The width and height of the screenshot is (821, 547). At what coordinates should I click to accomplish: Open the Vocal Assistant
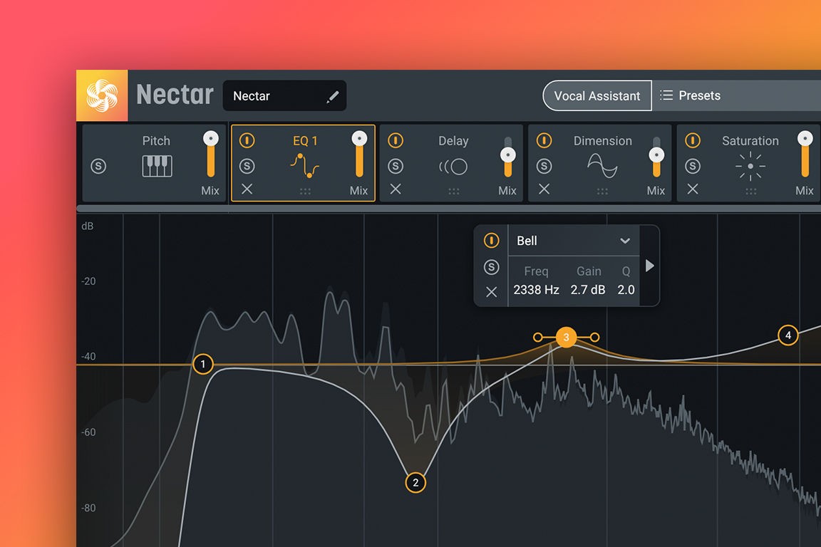[597, 95]
